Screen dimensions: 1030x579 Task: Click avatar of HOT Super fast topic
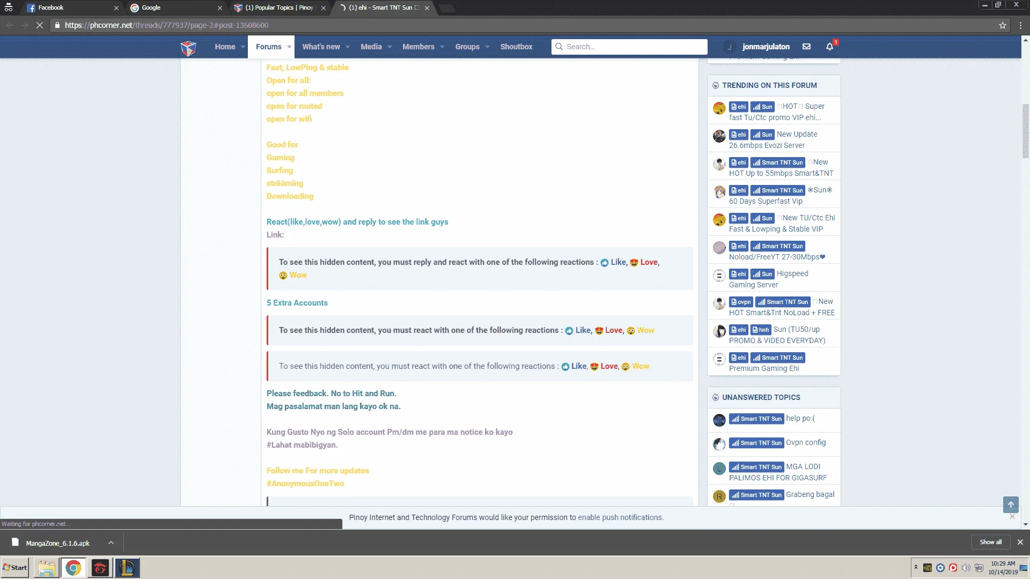tap(719, 108)
